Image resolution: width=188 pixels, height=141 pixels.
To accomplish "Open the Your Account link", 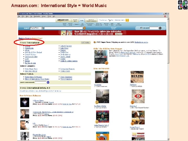I will pyautogui.click(x=103, y=20).
